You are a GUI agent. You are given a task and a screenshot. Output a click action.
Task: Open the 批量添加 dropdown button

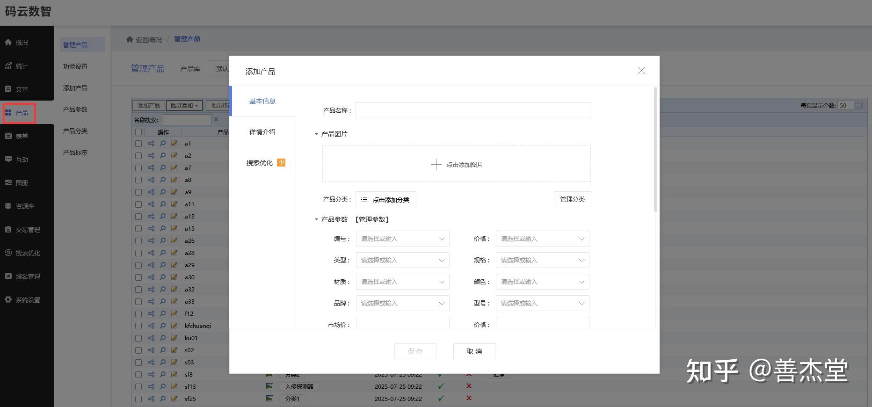pyautogui.click(x=184, y=106)
